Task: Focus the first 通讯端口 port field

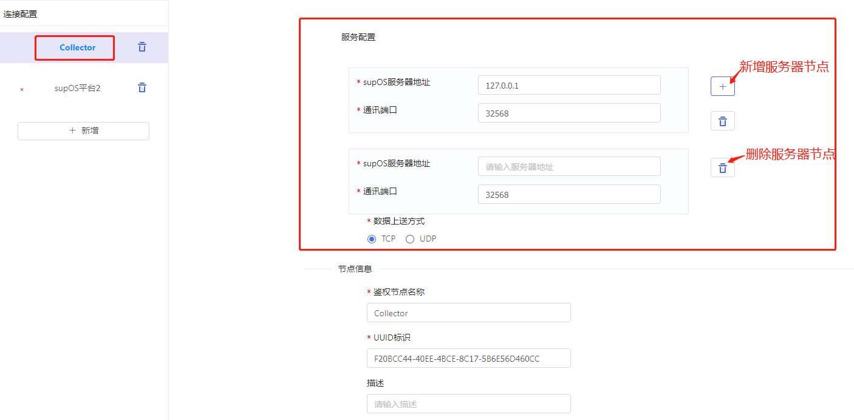Action: (569, 113)
